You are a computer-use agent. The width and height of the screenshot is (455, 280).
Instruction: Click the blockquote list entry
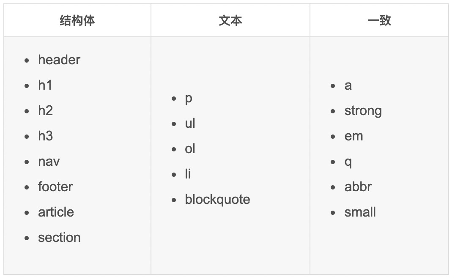pyautogui.click(x=218, y=200)
